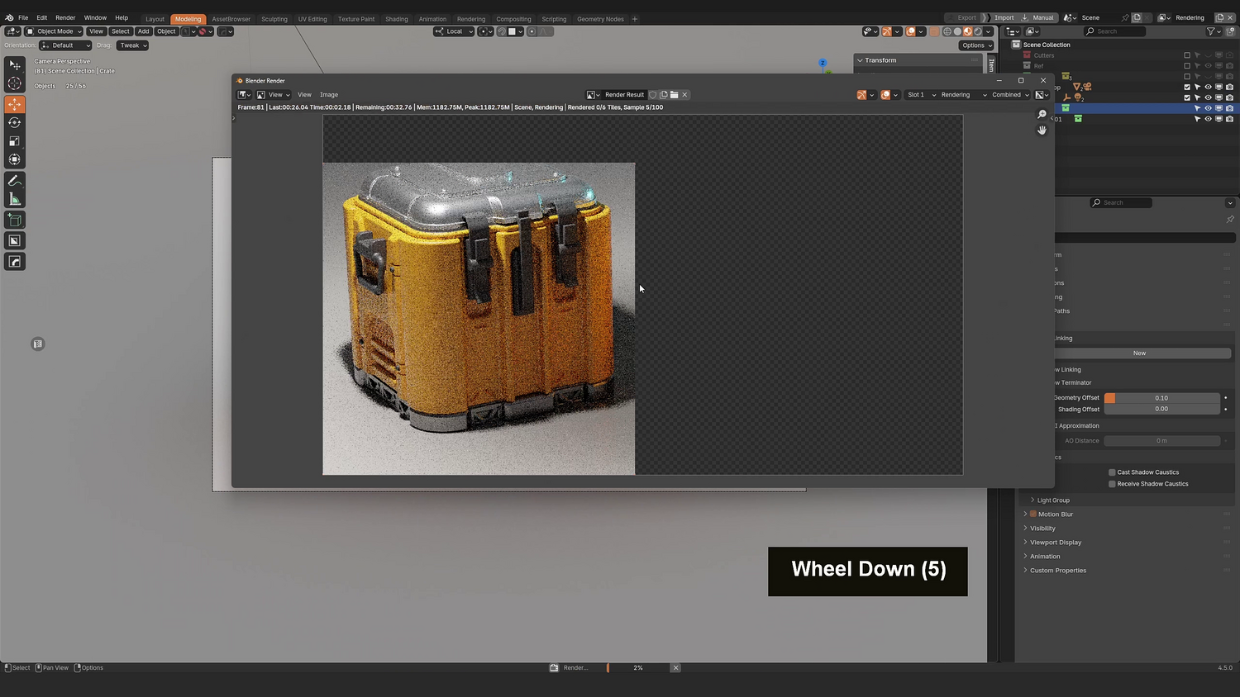Open the Orientation Default dropdown
Image resolution: width=1240 pixels, height=697 pixels.
click(65, 45)
